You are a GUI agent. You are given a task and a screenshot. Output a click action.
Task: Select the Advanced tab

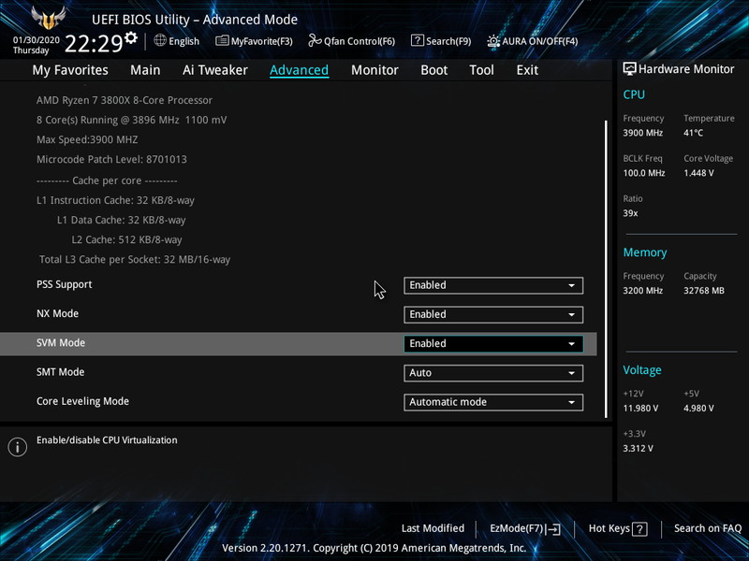coord(299,70)
